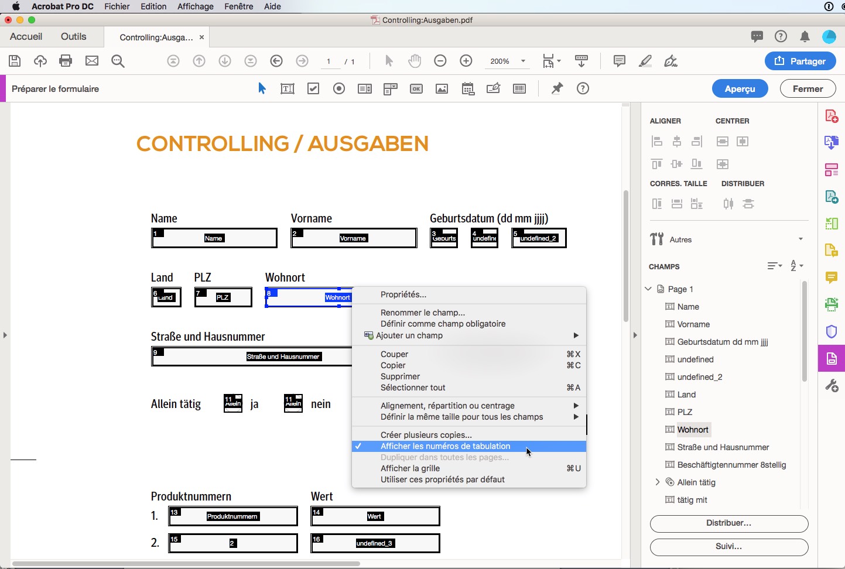Toggle Afficher la grille option
The image size is (845, 569).
coord(469,468)
